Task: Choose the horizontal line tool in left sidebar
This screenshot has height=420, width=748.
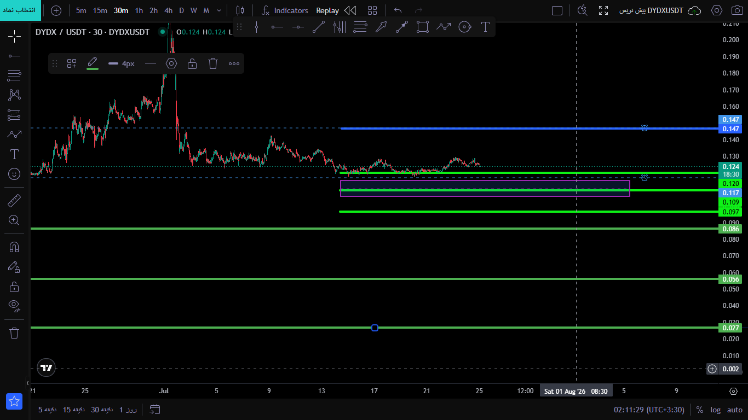Action: (x=14, y=56)
